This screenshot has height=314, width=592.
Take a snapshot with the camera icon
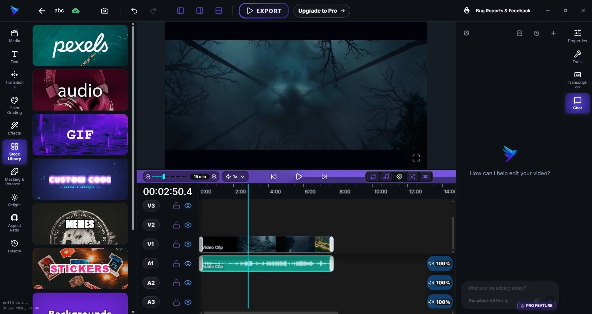105,11
